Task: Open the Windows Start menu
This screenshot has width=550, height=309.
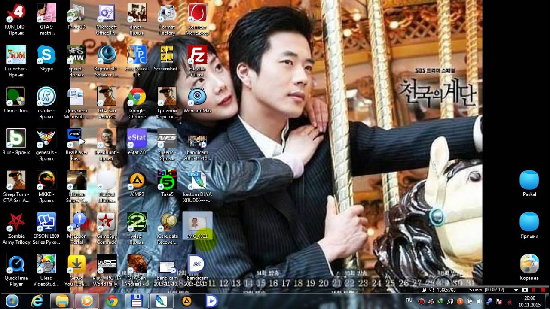Action: [12, 301]
